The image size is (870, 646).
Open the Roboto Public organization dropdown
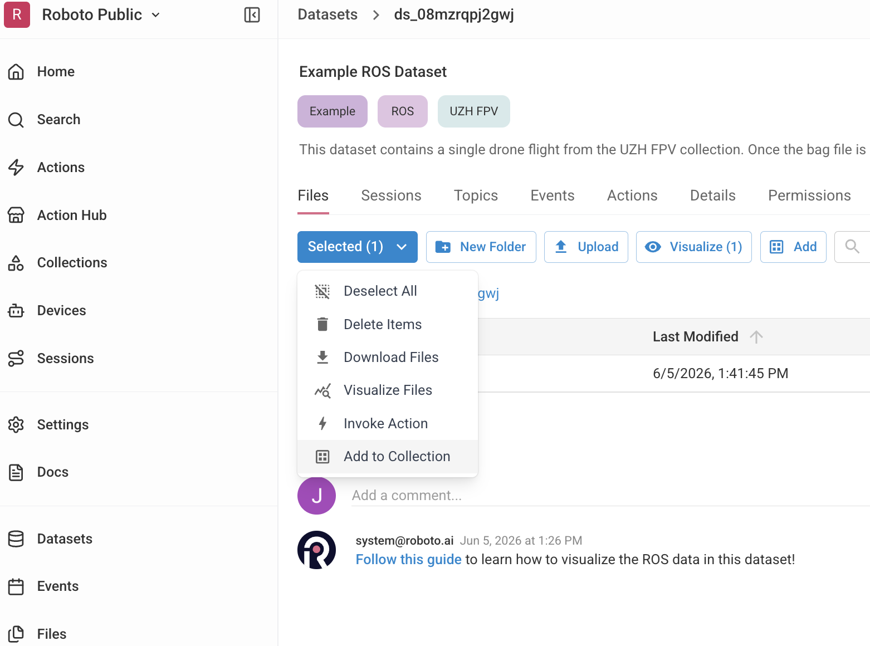[101, 14]
